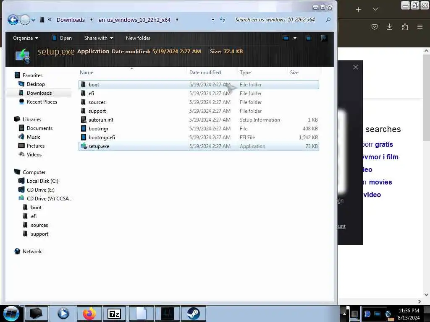Open the separator dropdown after en-us_windows_10_22h2_x64

pos(177,20)
